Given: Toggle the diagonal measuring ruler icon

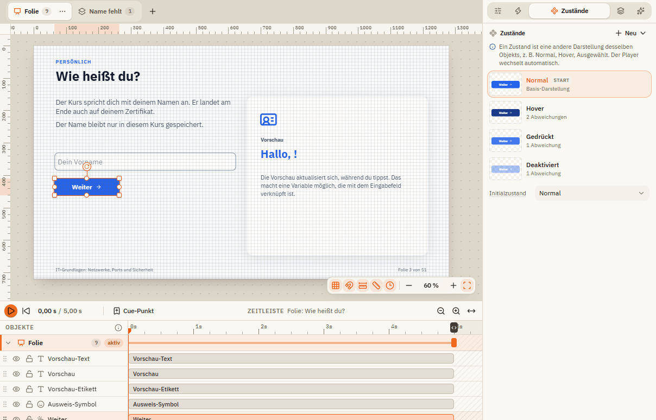Looking at the screenshot, I should [x=376, y=285].
